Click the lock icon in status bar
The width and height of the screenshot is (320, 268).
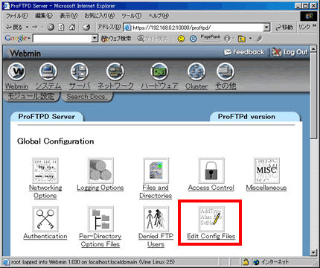pyautogui.click(x=246, y=261)
